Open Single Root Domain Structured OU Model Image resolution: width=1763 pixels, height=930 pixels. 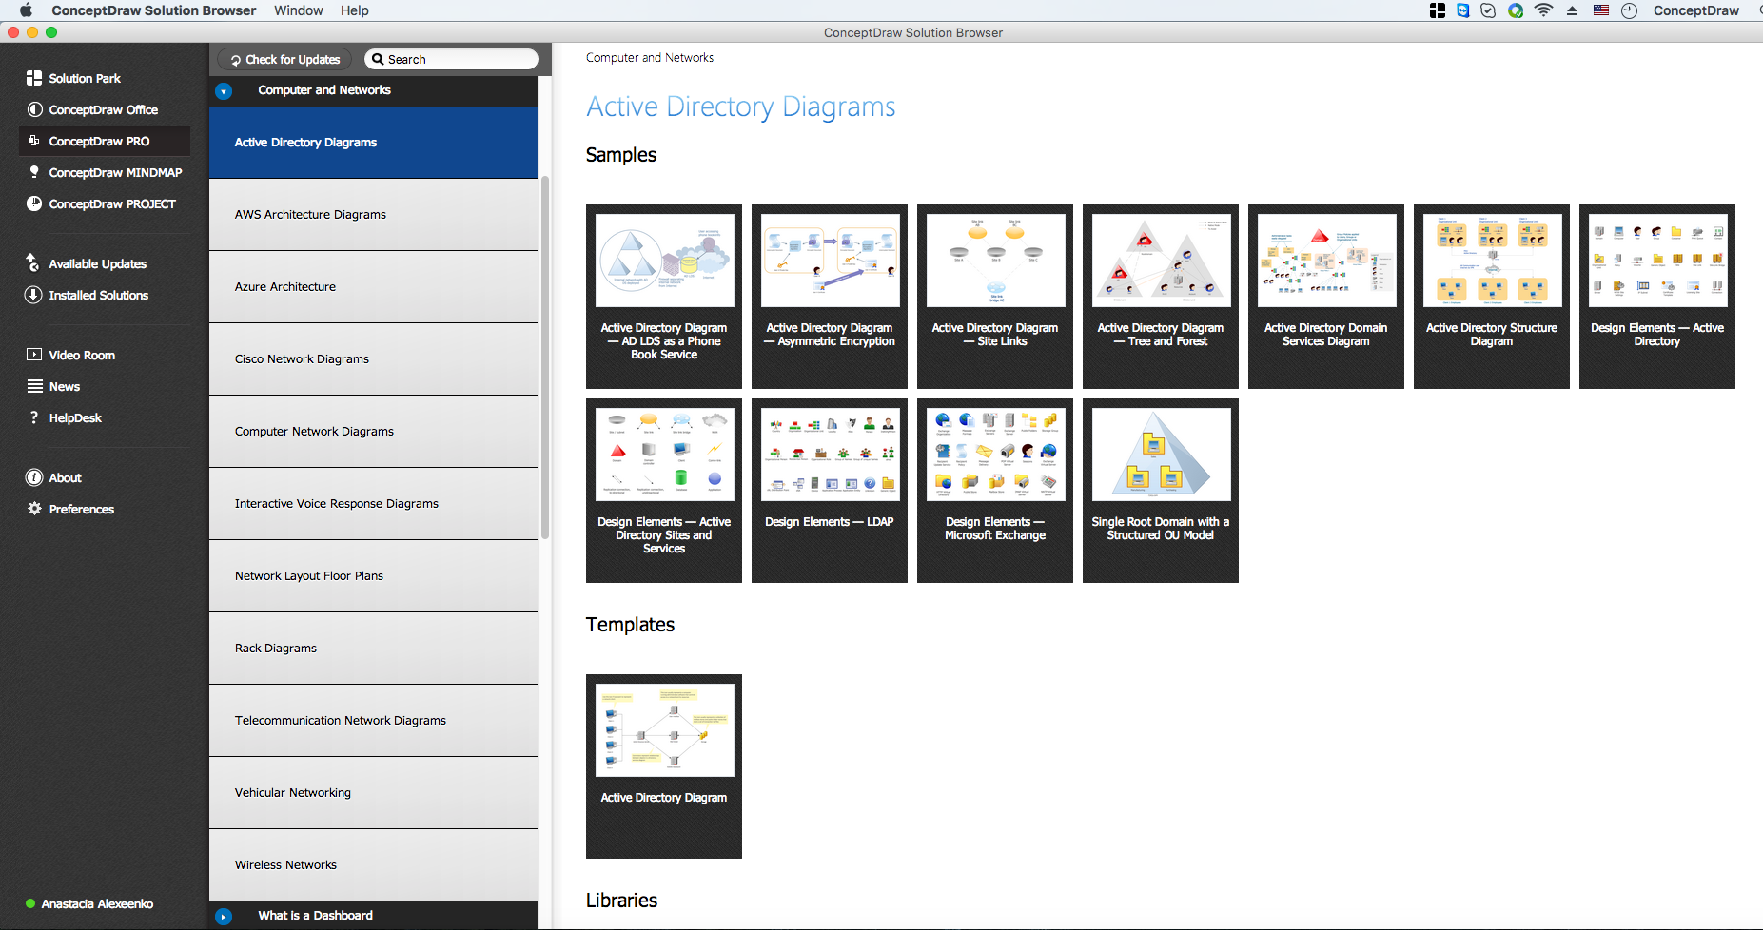(x=1161, y=490)
